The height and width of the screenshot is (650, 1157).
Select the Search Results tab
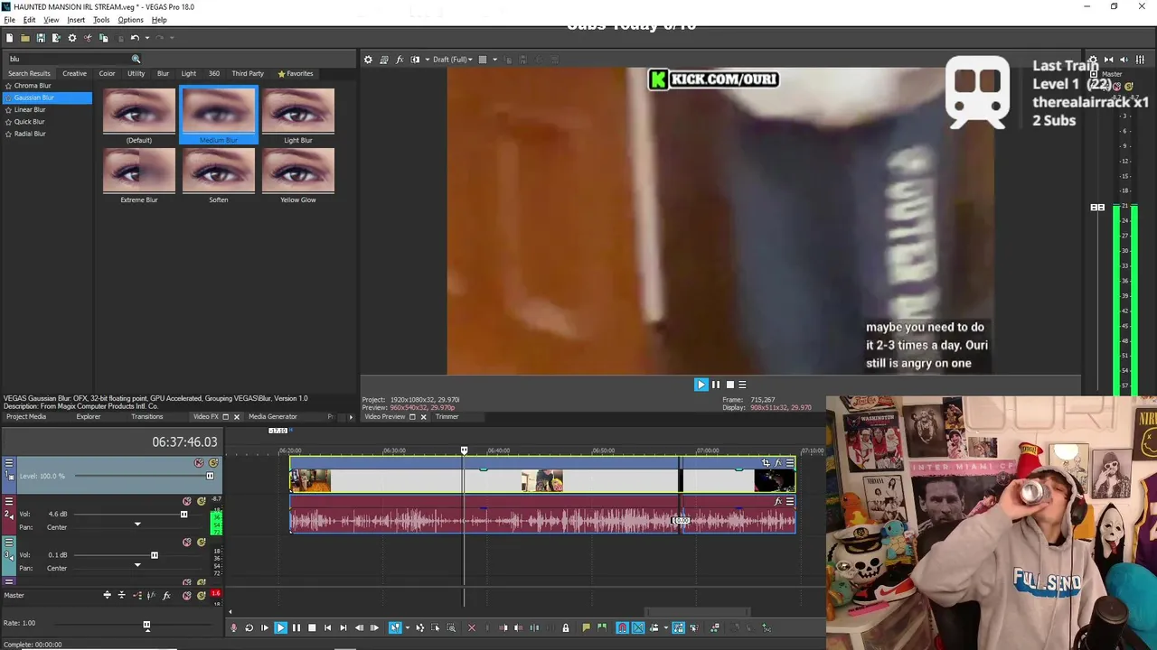[x=30, y=74]
